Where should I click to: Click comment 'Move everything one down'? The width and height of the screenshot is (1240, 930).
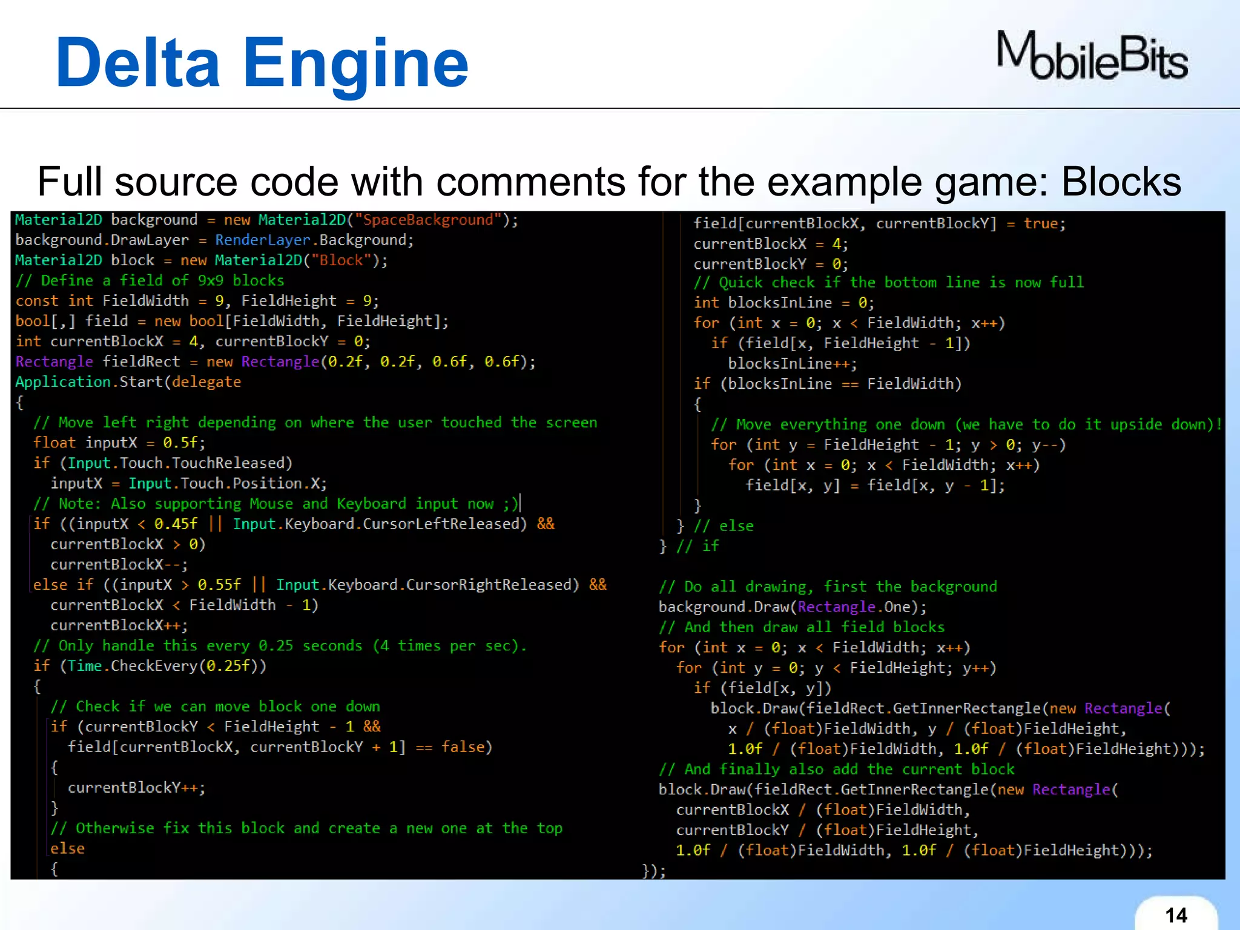click(x=966, y=424)
